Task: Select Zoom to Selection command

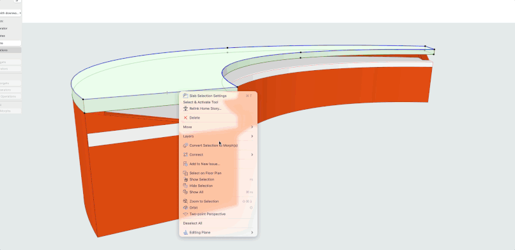Action: click(218, 201)
